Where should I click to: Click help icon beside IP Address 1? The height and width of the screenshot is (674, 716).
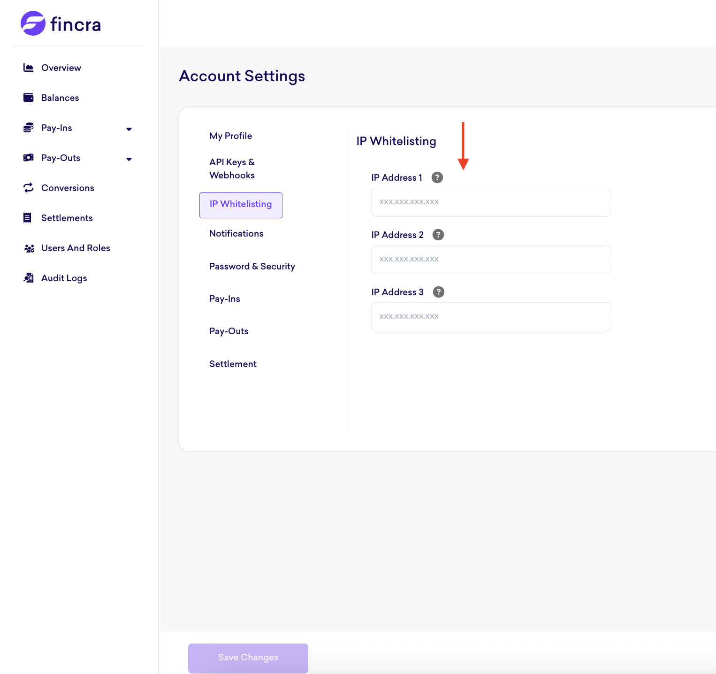437,177
